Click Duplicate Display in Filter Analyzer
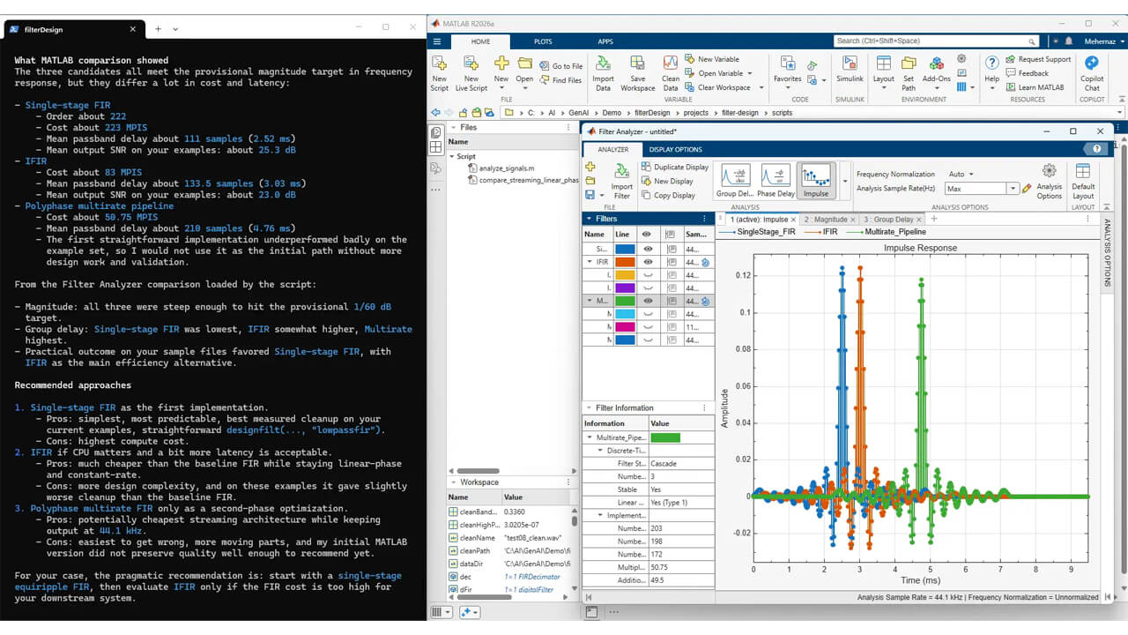Screen dimensions: 1128x635 pyautogui.click(x=675, y=167)
